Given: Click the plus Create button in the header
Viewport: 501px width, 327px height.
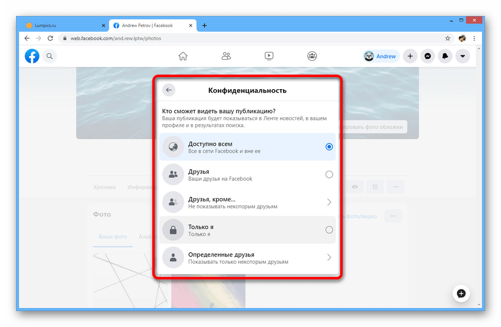Looking at the screenshot, I should (x=410, y=56).
